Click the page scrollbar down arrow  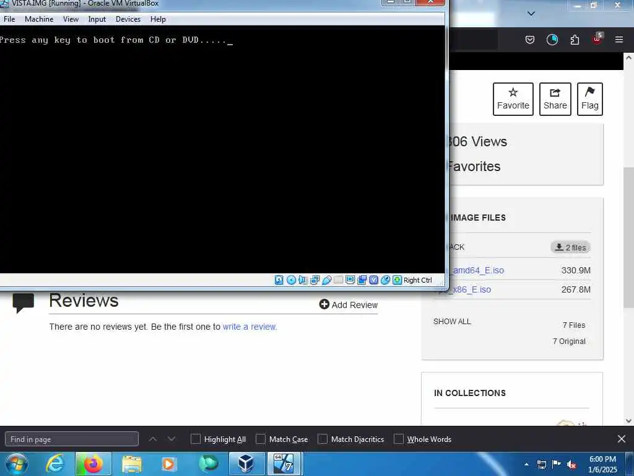[628, 421]
